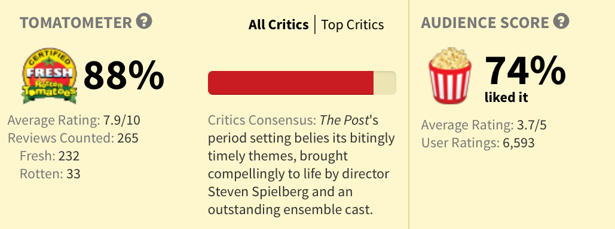Switch to the Top Critics tab
This screenshot has height=229, width=615.
[x=353, y=24]
